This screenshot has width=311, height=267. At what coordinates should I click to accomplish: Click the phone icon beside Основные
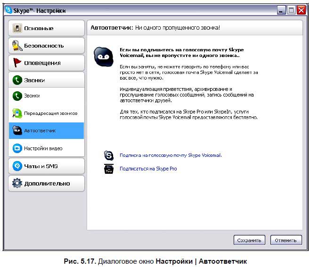coord(17,29)
